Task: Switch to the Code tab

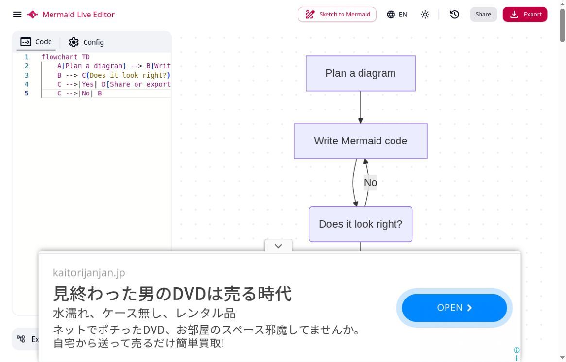Action: [36, 42]
